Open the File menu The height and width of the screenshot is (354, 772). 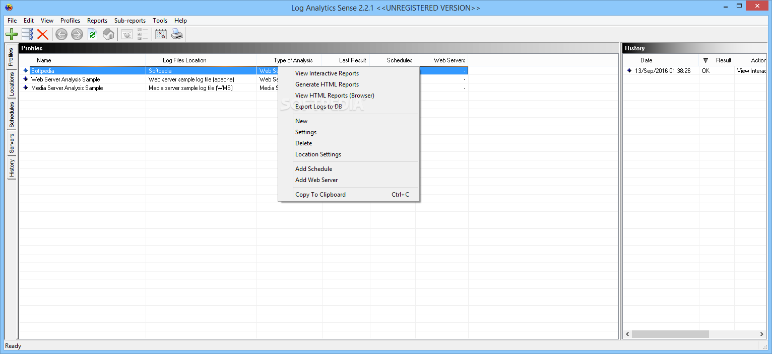(12, 21)
